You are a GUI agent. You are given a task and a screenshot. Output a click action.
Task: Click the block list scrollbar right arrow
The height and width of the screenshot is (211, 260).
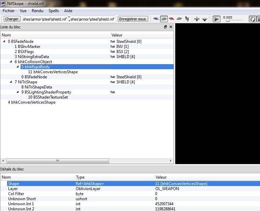click(171, 161)
